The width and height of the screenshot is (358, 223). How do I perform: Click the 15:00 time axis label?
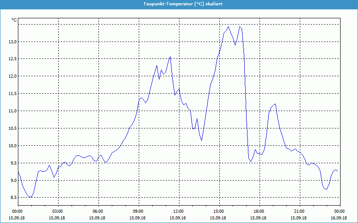[218, 211]
